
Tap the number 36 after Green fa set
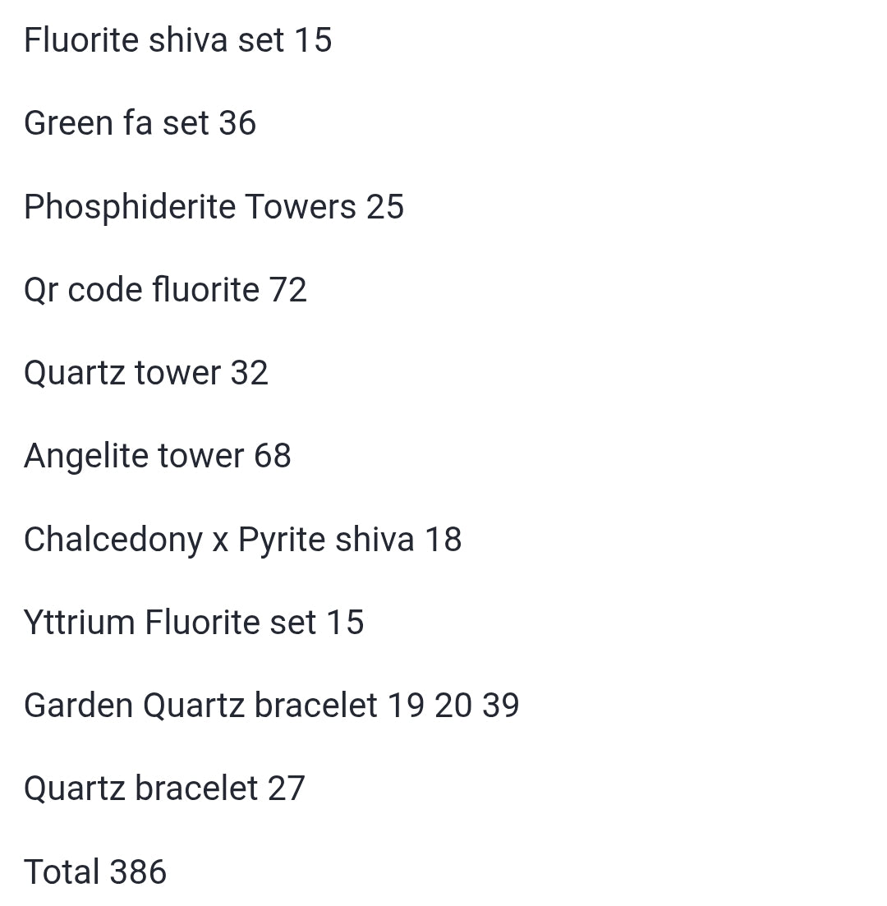click(x=237, y=123)
